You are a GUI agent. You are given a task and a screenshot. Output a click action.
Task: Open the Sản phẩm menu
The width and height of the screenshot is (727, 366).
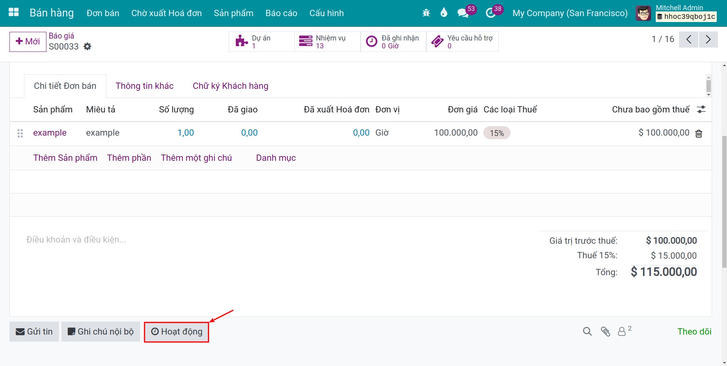(233, 13)
